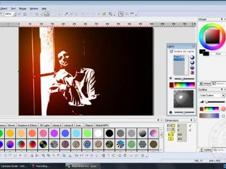Toggle the lock beside the X position field

coord(190,126)
